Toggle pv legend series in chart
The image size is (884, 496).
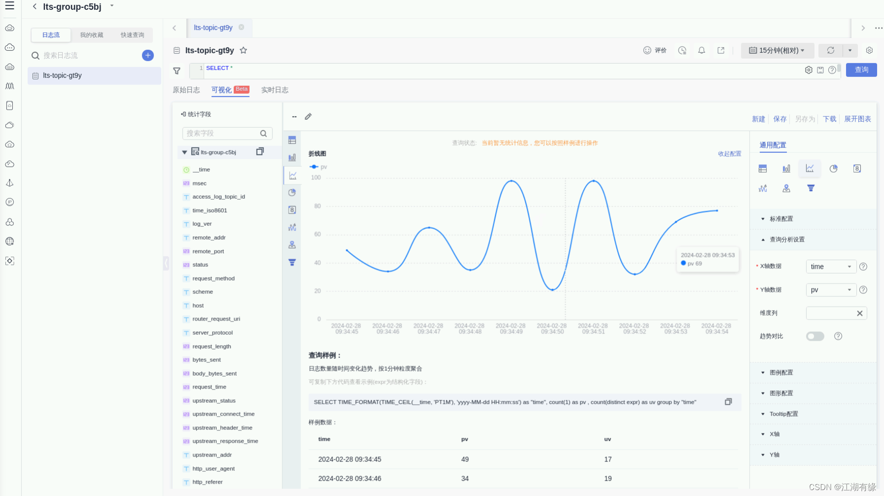tap(318, 167)
